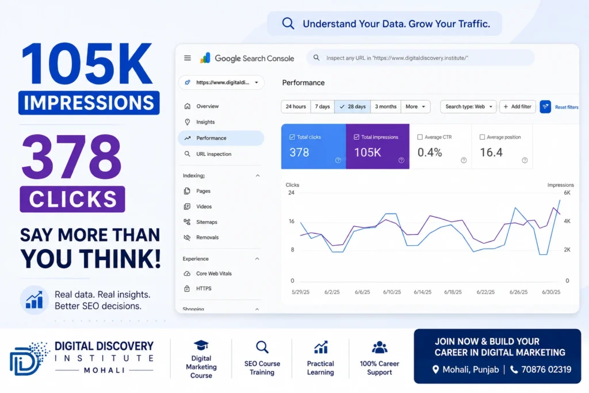This screenshot has height=393, width=589.
Task: Click the Performance trend icon
Action: pyautogui.click(x=188, y=138)
